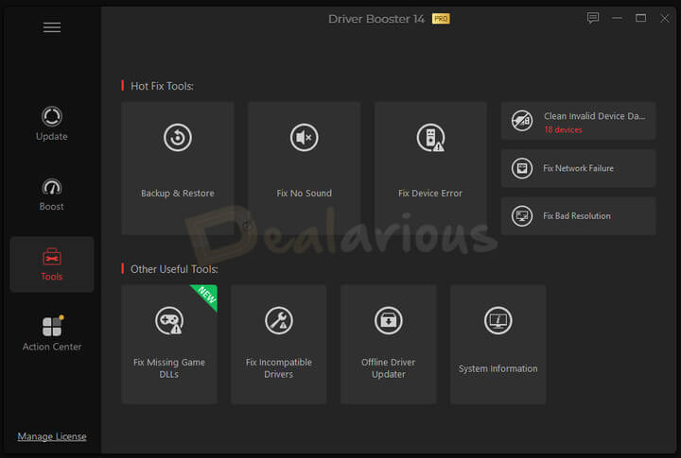Click the Update label in sidebar
Image resolution: width=681 pixels, height=458 pixels.
[x=52, y=136]
